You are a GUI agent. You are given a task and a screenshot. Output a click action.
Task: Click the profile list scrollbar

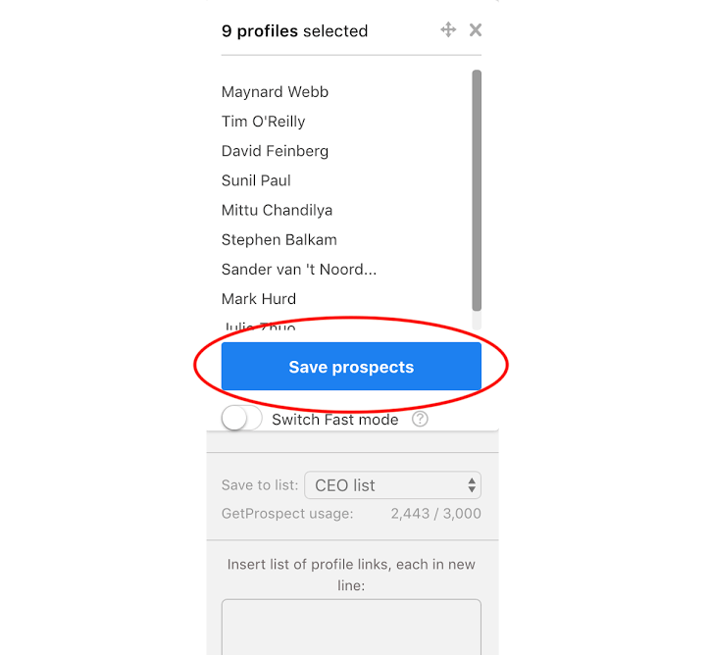pyautogui.click(x=477, y=190)
